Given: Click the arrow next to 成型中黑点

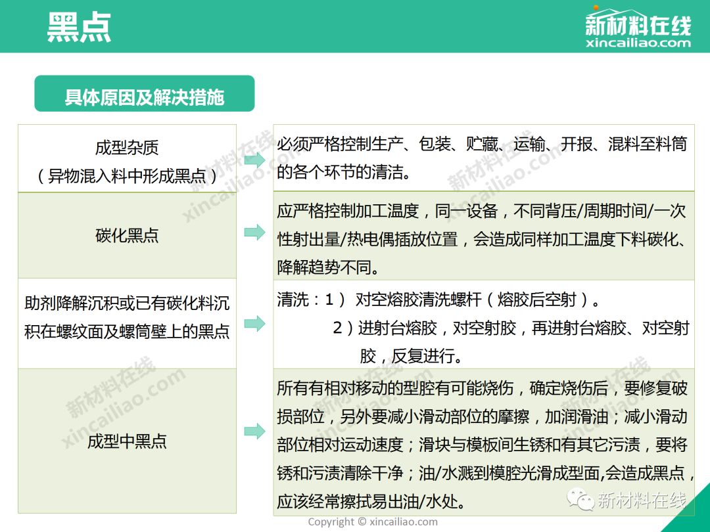Looking at the screenshot, I should pyautogui.click(x=254, y=432).
